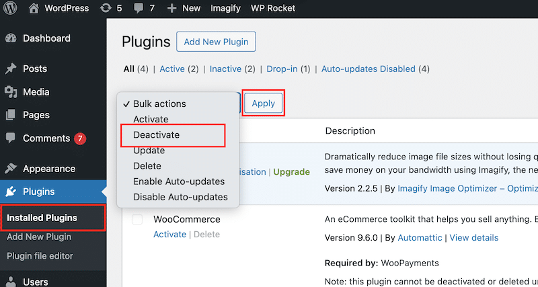Open Comments in sidebar
This screenshot has height=287, width=538.
46,138
